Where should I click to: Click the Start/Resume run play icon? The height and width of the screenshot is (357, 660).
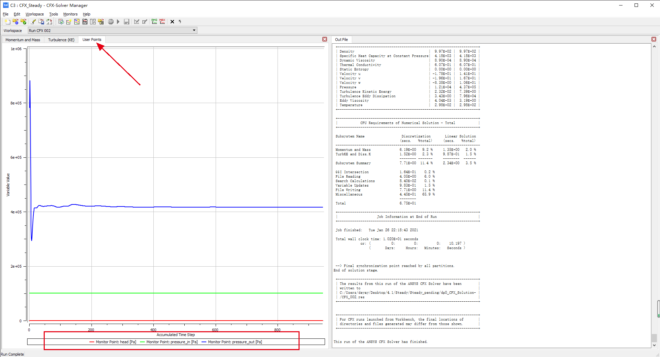[x=118, y=22]
